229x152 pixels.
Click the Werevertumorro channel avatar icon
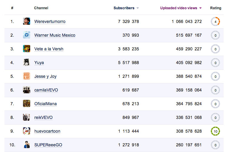coord(27,21)
